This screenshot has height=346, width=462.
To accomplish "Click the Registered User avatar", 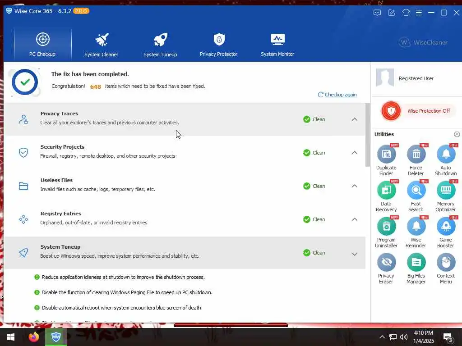I will click(x=385, y=77).
